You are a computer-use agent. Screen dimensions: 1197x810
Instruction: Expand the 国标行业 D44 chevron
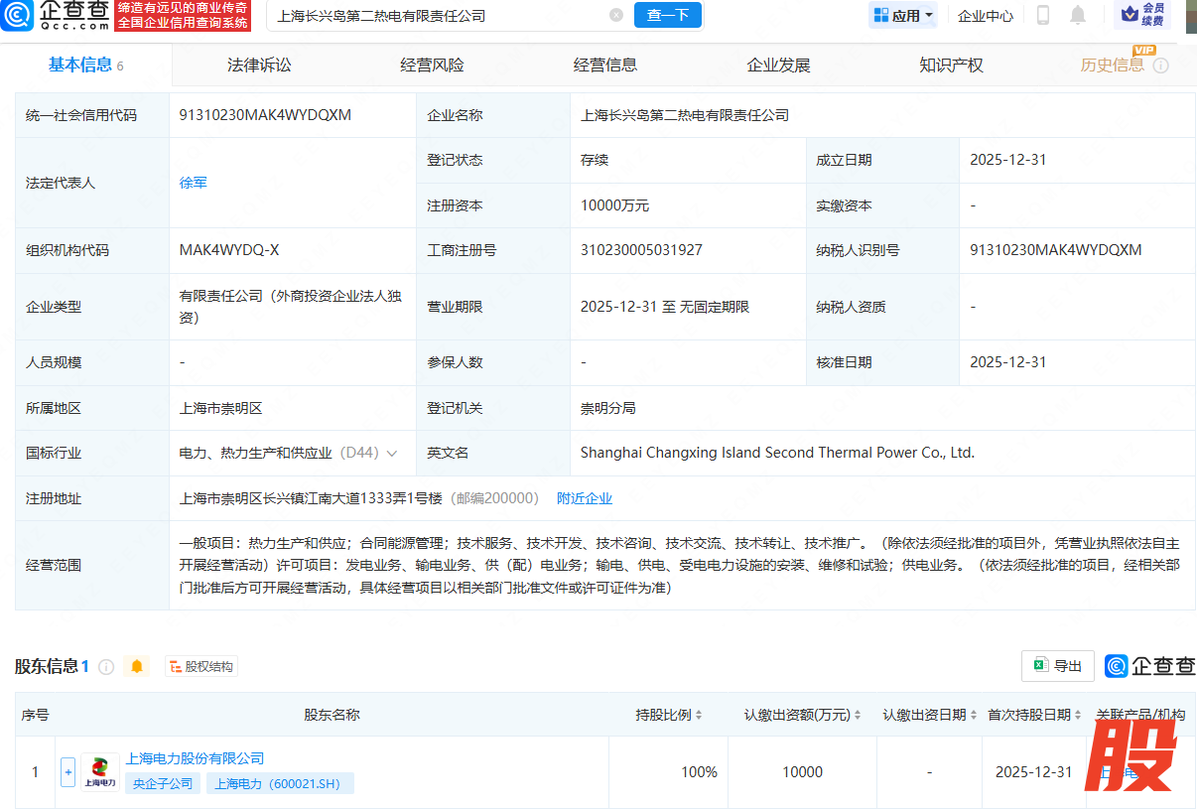392,454
